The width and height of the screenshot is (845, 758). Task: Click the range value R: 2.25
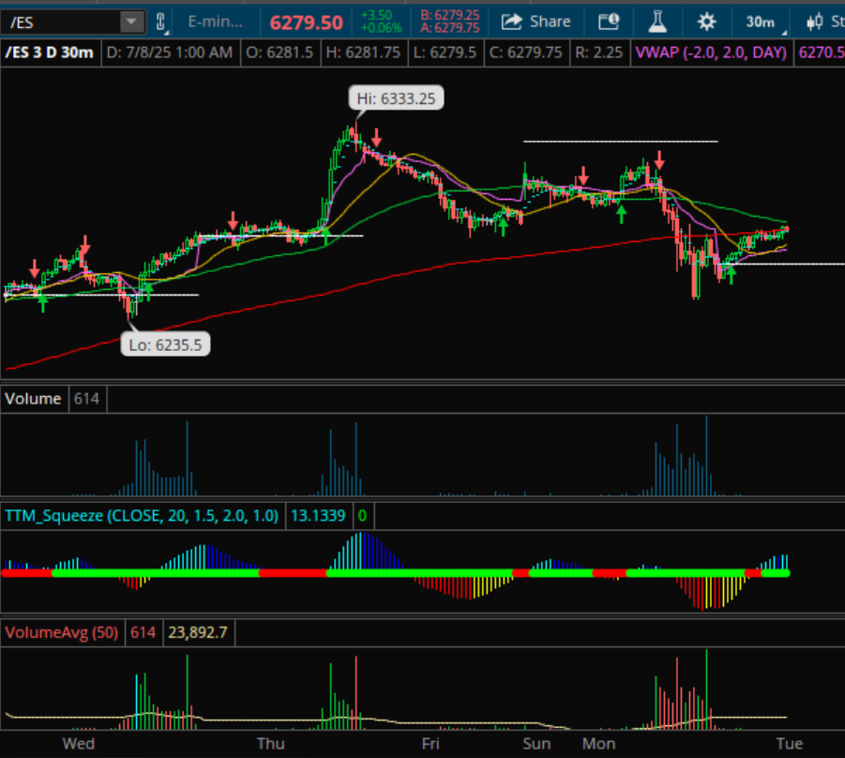[x=598, y=53]
